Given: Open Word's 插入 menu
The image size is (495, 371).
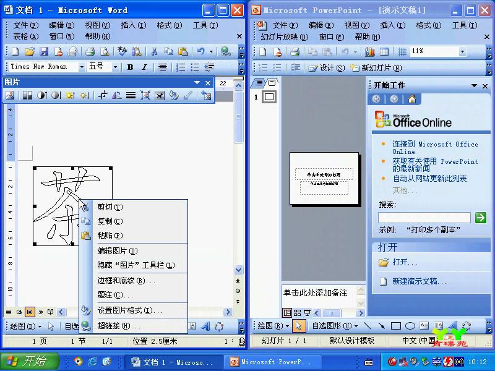Looking at the screenshot, I should click(x=133, y=25).
